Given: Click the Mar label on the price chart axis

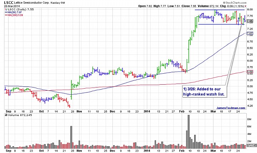Looking at the screenshot, I should coord(213,111).
